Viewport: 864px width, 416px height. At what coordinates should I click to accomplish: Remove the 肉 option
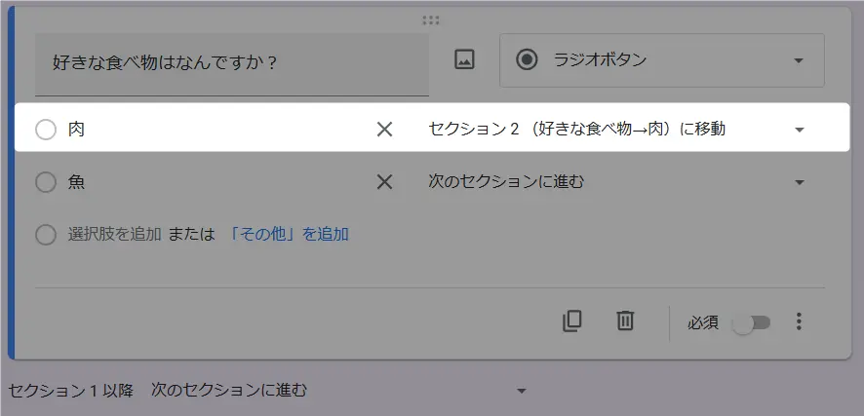click(384, 130)
